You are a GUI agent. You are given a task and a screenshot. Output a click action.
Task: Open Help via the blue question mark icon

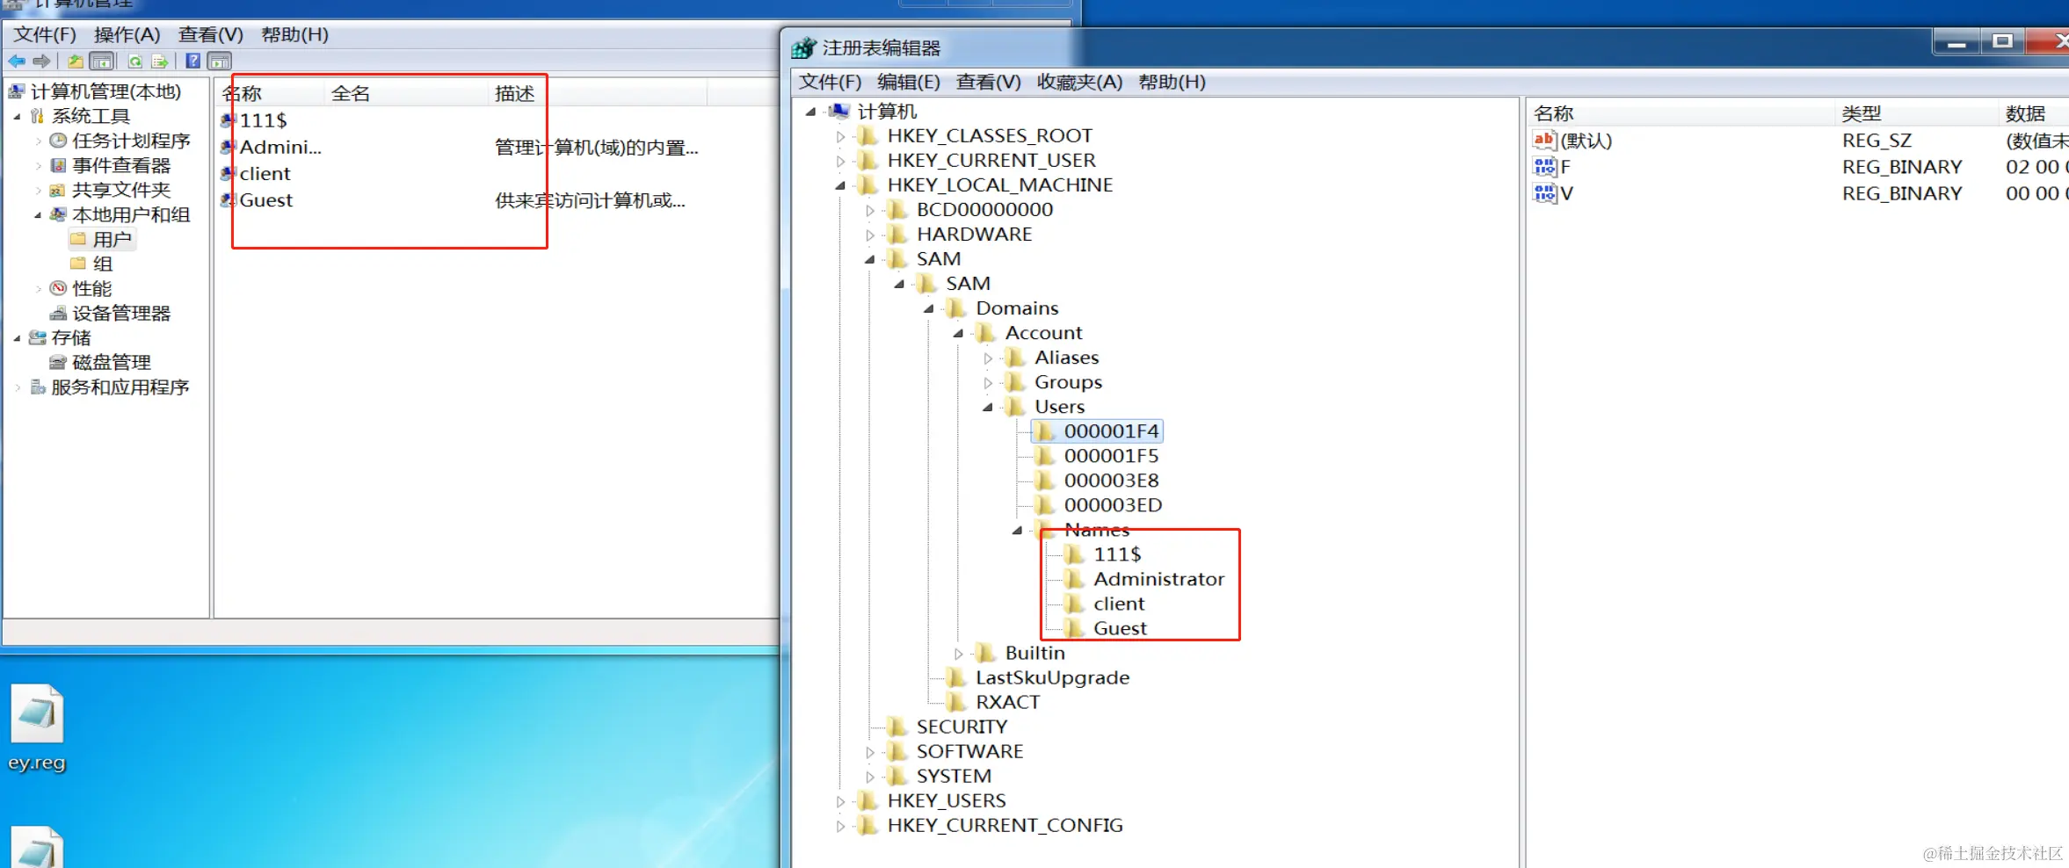[x=193, y=61]
